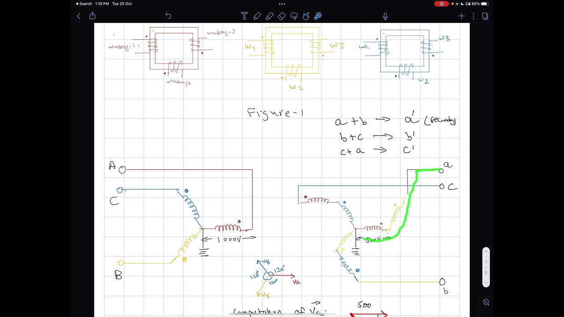Tap the red screen recording indicator
Image resolution: width=564 pixels, height=317 pixels.
pyautogui.click(x=442, y=4)
